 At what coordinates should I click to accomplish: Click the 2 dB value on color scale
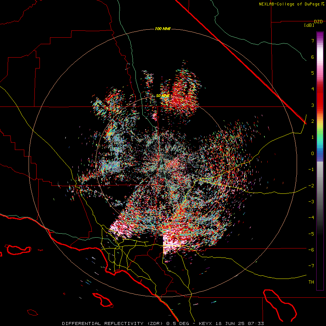tap(313, 121)
